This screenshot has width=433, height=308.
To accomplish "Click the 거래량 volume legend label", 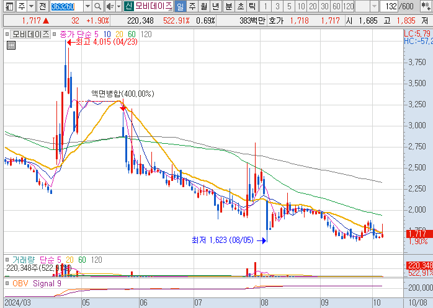I will point(24,260).
